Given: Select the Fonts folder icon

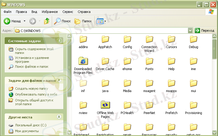Looking at the screenshot, I should click(x=149, y=61).
